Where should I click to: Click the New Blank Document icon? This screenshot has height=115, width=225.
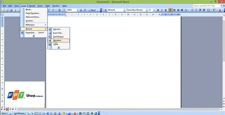click(x=3, y=10)
